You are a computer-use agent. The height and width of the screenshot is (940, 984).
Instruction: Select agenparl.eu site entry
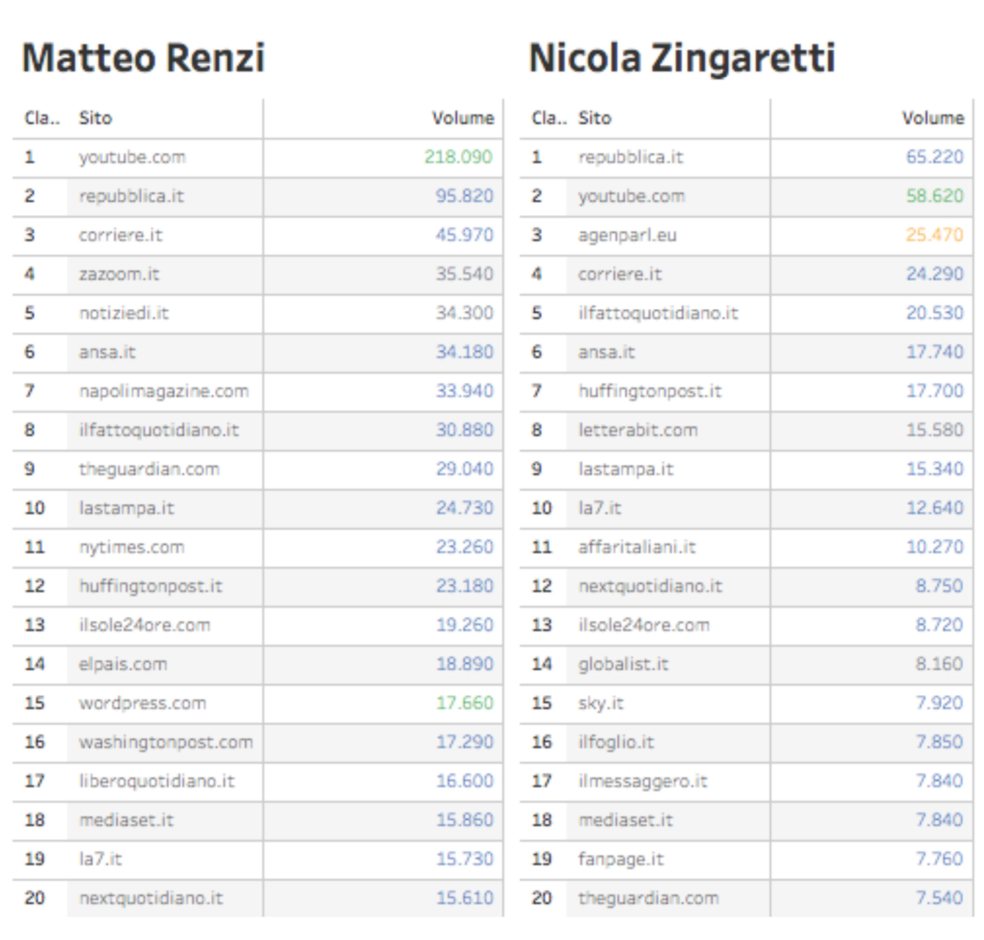(x=627, y=235)
